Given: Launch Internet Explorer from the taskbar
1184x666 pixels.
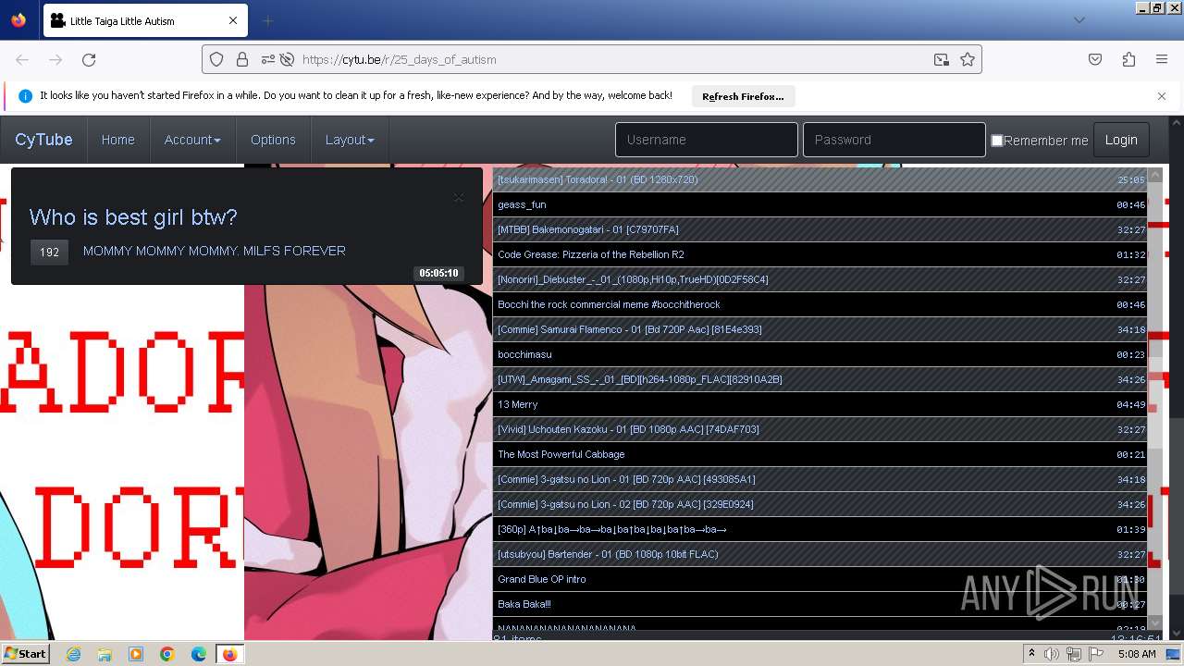Looking at the screenshot, I should [x=73, y=654].
